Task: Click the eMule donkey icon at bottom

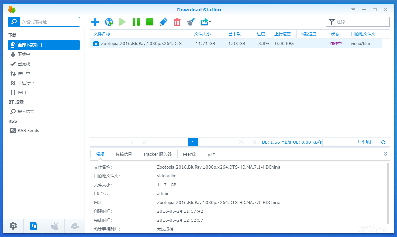Action: [54, 226]
